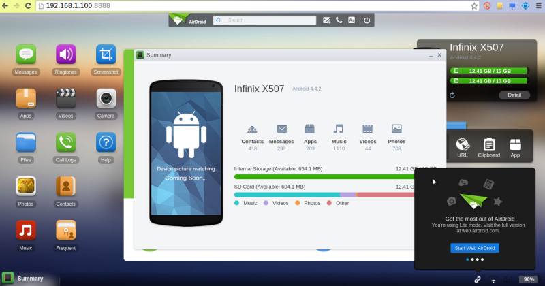Open the Ringtones desktop icon
The height and width of the screenshot is (286, 545).
click(65, 54)
